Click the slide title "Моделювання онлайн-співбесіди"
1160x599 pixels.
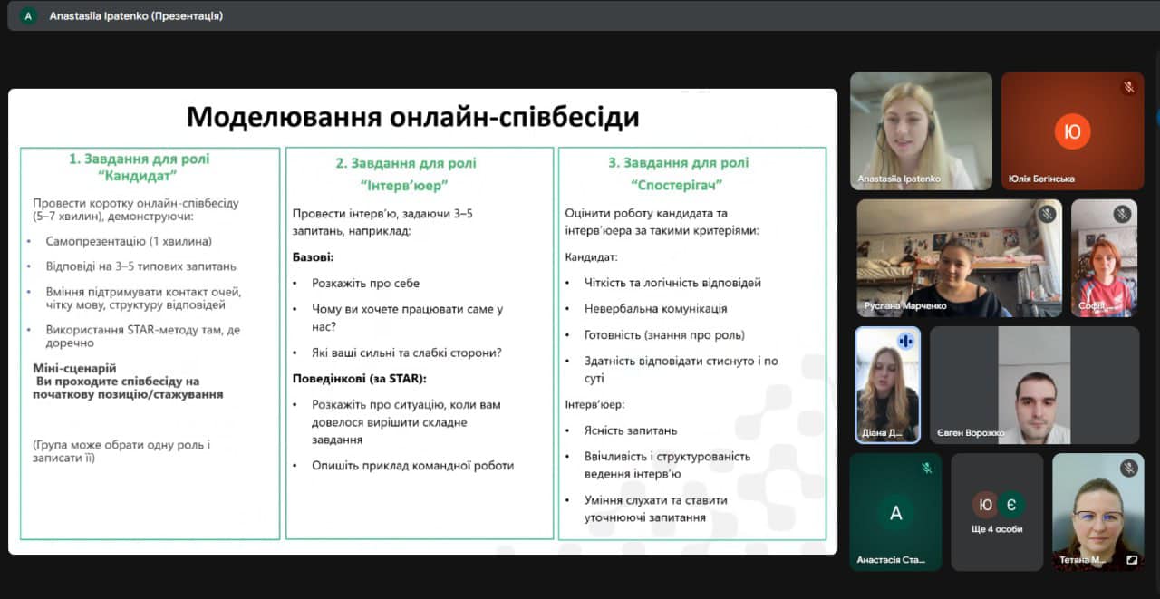click(412, 117)
